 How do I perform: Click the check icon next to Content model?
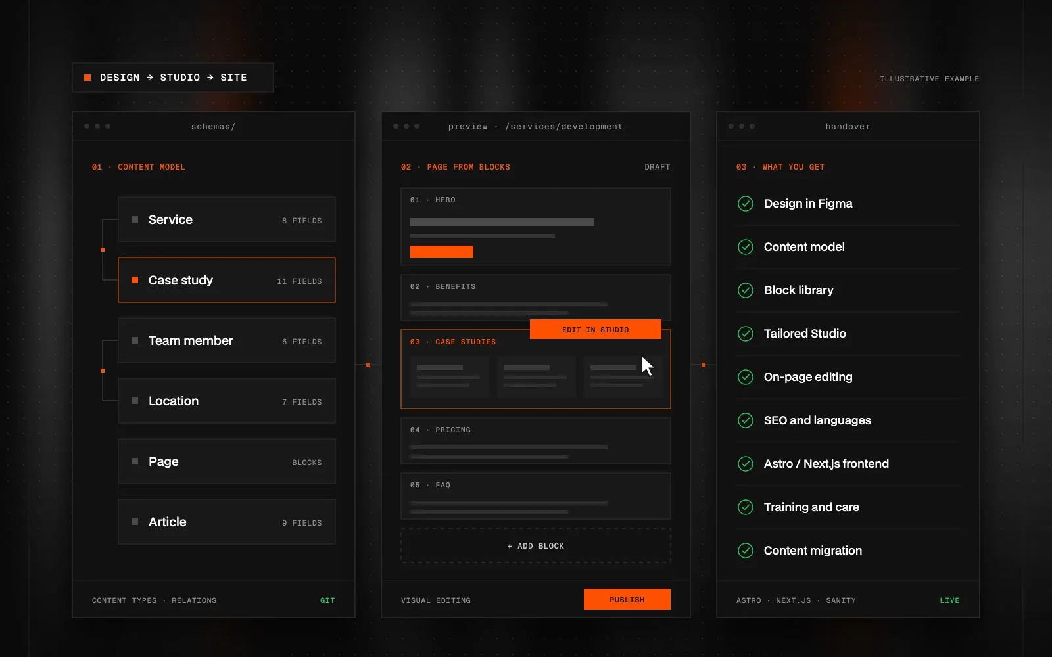click(x=746, y=247)
